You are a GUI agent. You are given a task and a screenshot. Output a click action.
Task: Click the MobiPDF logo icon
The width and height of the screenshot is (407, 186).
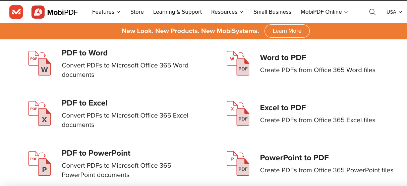click(38, 12)
